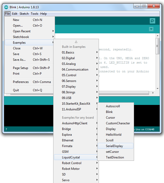Open the Blink LiquidCrystal example

115,112
